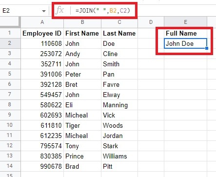Click cell with ID 830385
This screenshot has height=177, width=216.
coord(42,156)
